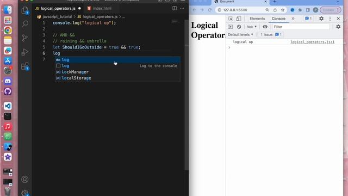
Task: Open the Run and Debug view
Action: coord(25,52)
